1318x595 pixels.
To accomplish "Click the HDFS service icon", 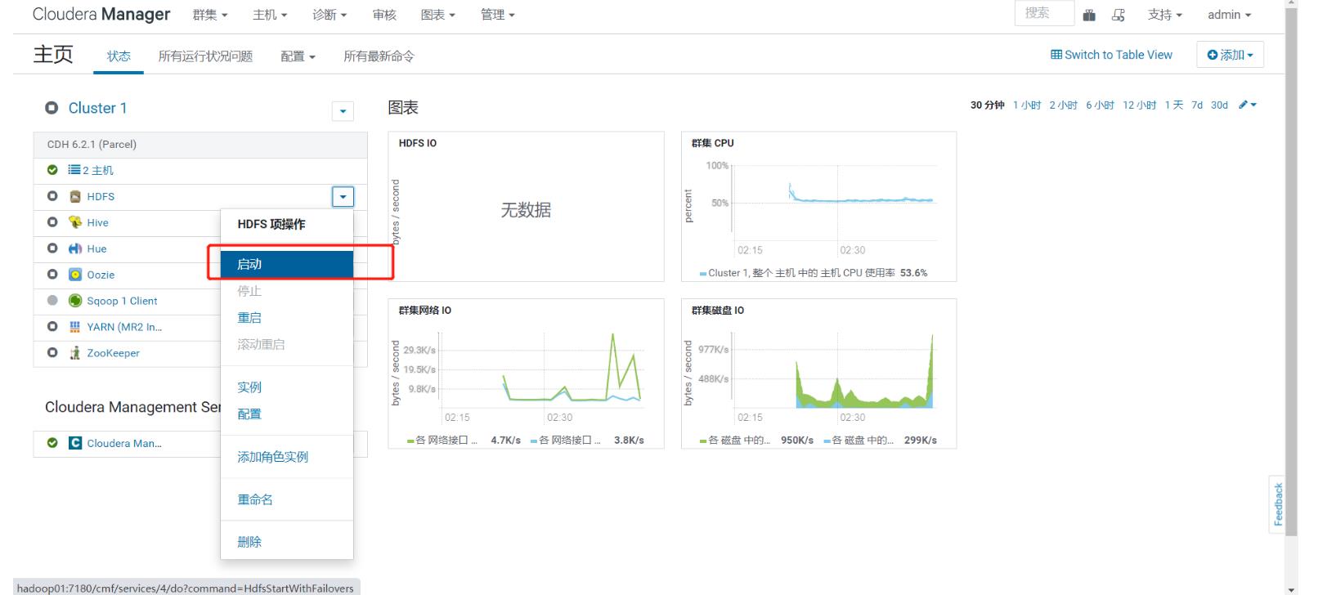I will (x=75, y=196).
